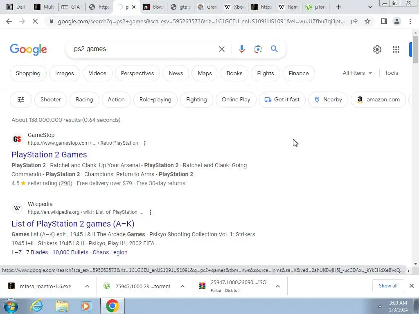This screenshot has width=419, height=314.
Task: Switch to the µTorrent tab
Action: click(315, 7)
